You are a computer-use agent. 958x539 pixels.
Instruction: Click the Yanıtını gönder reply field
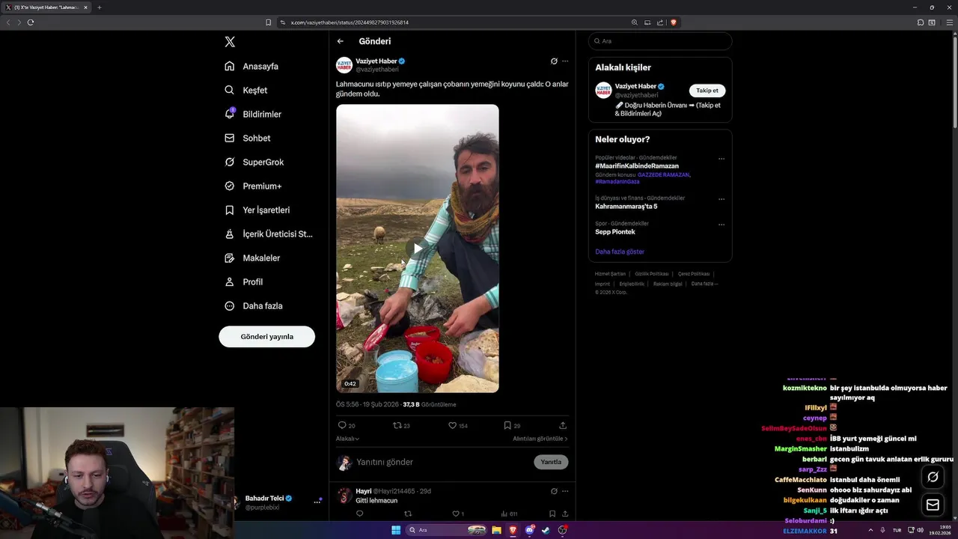point(442,462)
